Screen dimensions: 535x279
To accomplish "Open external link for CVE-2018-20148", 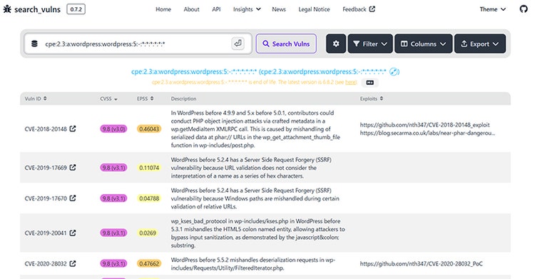I will tap(73, 128).
